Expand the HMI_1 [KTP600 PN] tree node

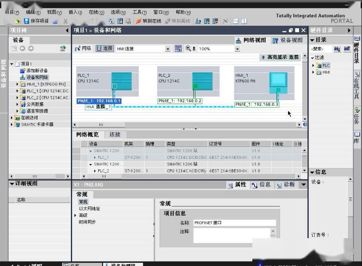tap(18, 84)
